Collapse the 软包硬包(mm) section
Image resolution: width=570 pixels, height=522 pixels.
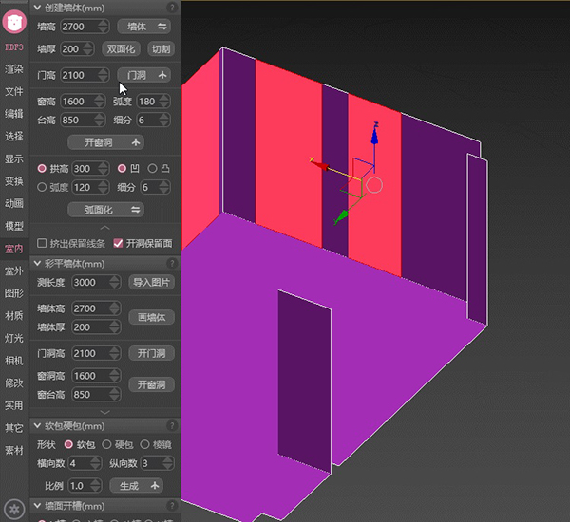tap(37, 426)
